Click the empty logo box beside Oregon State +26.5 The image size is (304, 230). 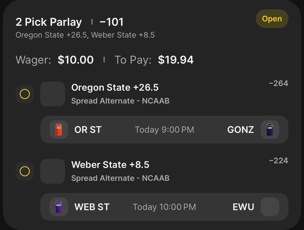(53, 94)
